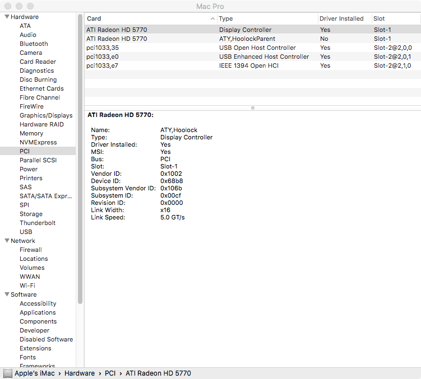Select Developer under Software
The image size is (421, 379).
click(35, 330)
